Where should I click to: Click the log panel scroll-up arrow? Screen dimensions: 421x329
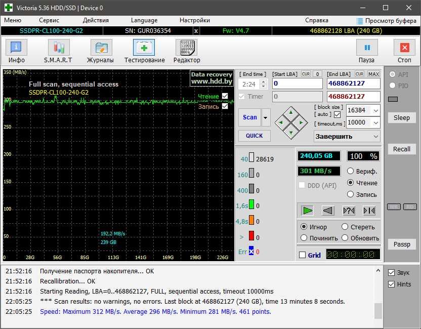click(378, 271)
